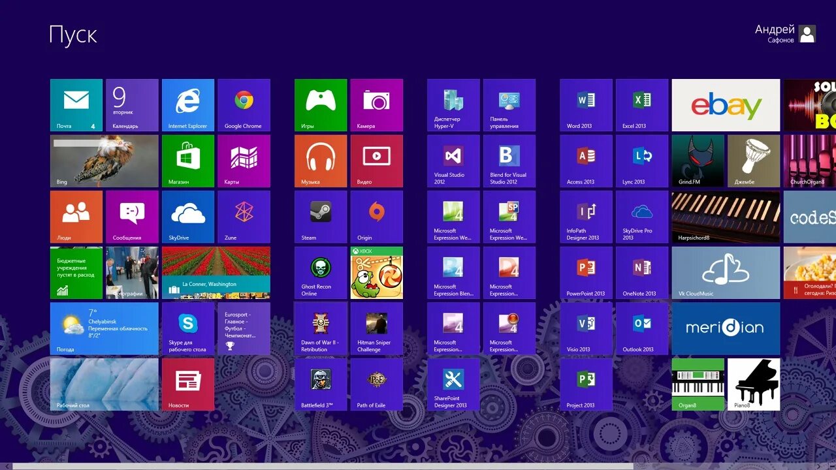Launch Outlook 2013 tile
The height and width of the screenshot is (470, 836).
click(x=642, y=328)
